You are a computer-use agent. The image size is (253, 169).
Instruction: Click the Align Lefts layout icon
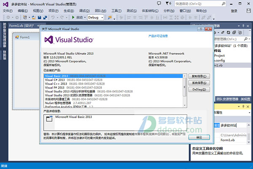[129, 17]
